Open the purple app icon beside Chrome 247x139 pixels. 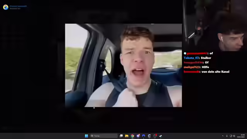138,136
